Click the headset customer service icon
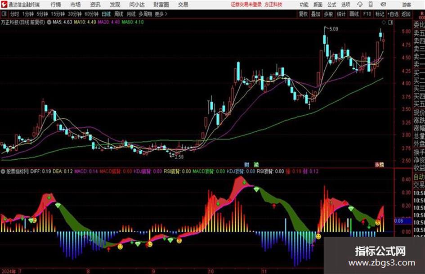Screen dimensions: 425x274 pos(360,4)
